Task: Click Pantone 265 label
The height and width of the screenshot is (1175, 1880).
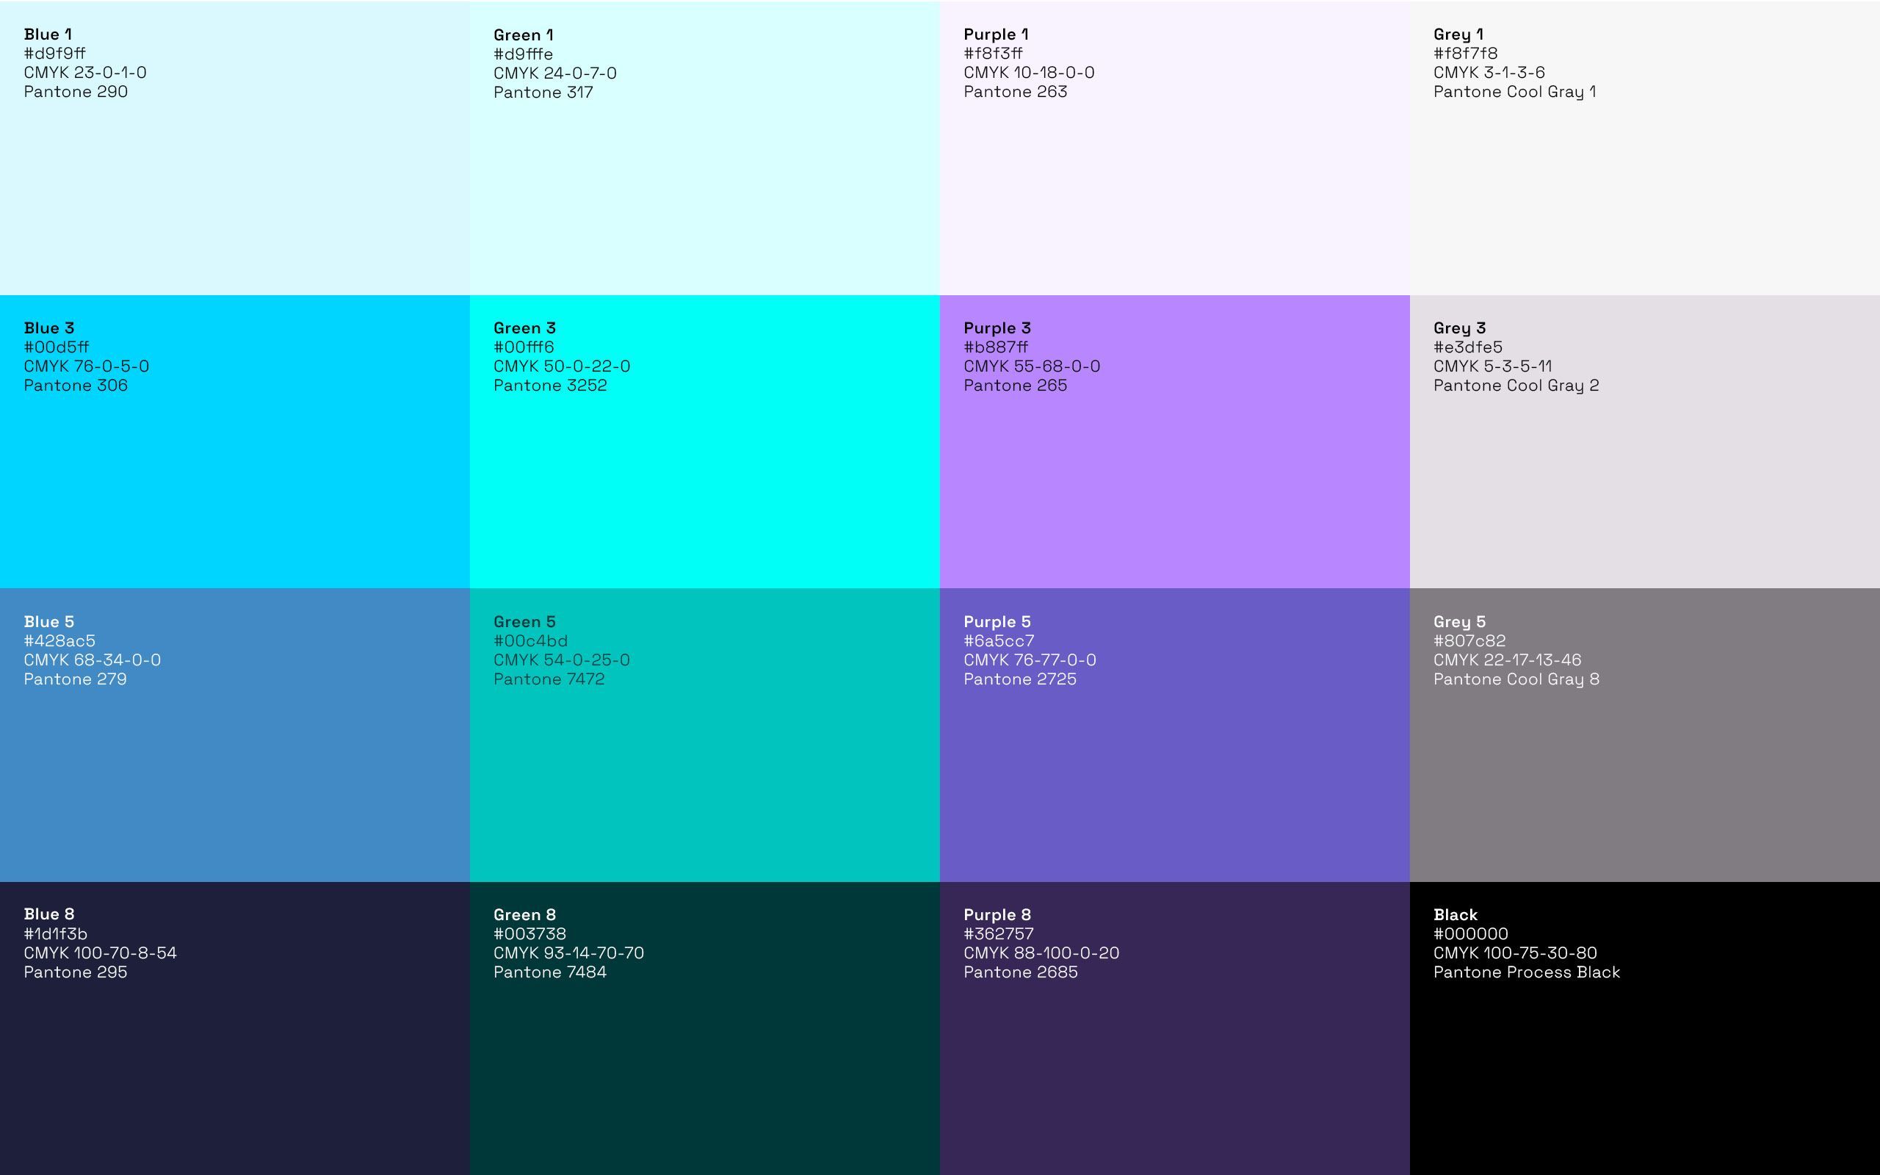Action: (x=1016, y=386)
